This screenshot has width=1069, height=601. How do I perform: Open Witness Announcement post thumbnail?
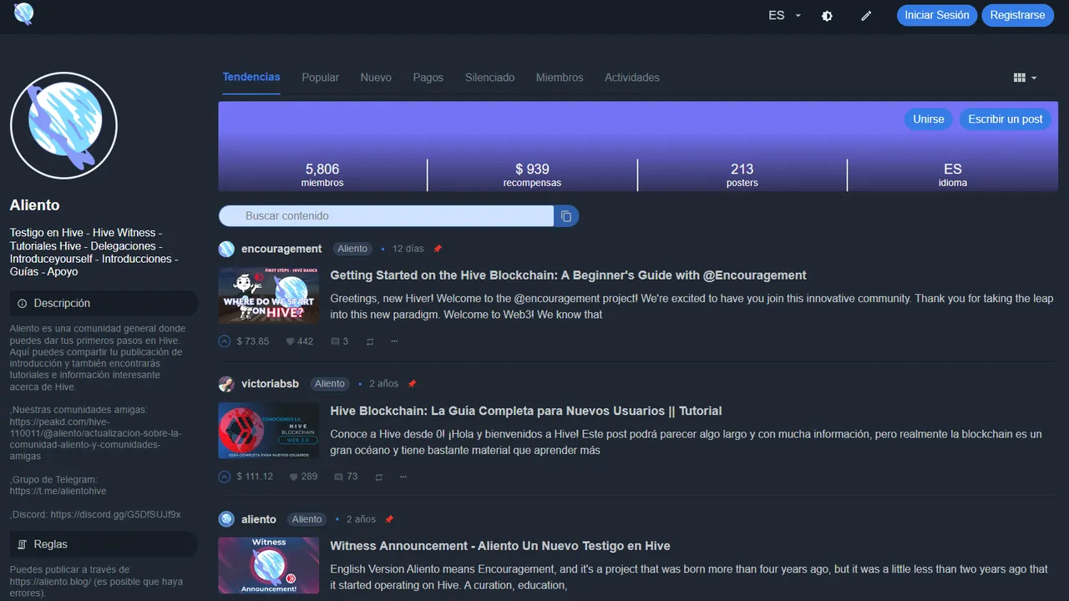tap(269, 565)
